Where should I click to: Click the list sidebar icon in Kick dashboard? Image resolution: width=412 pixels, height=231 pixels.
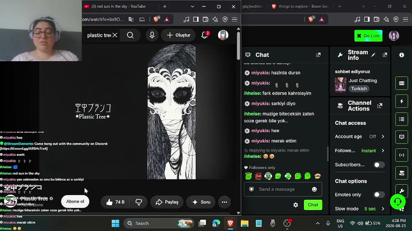point(402,119)
